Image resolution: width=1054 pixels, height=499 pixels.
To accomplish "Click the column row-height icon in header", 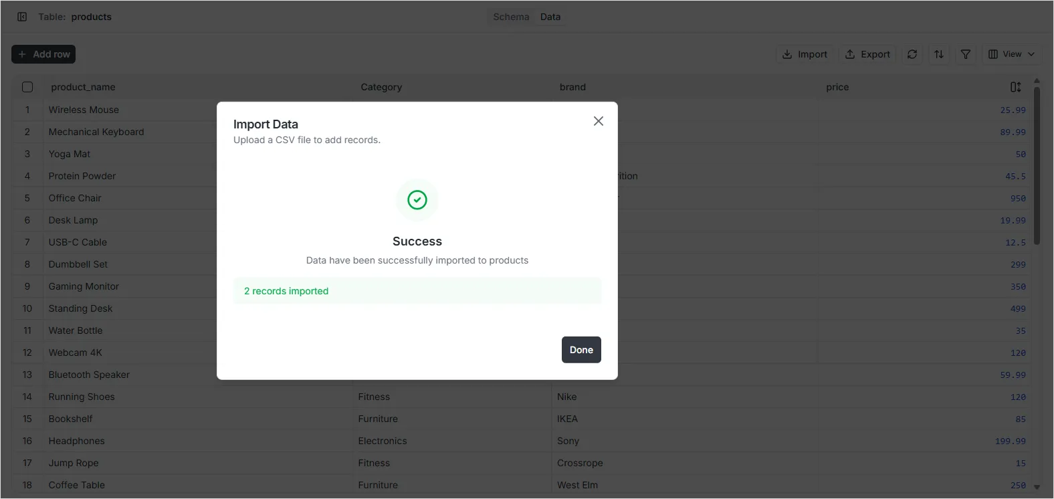I will [1015, 87].
